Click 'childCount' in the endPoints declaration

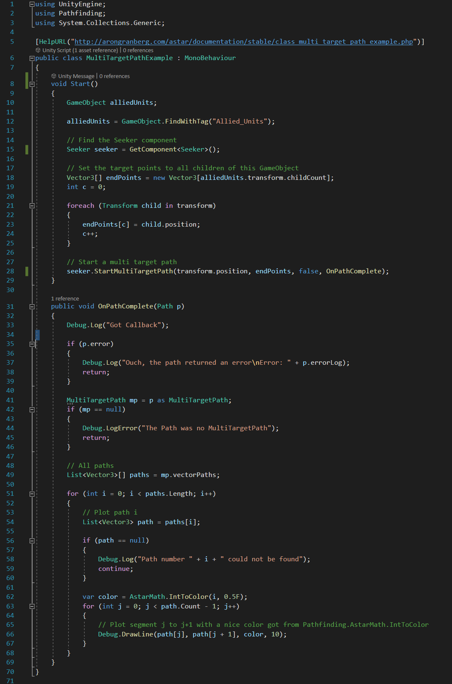click(x=306, y=178)
